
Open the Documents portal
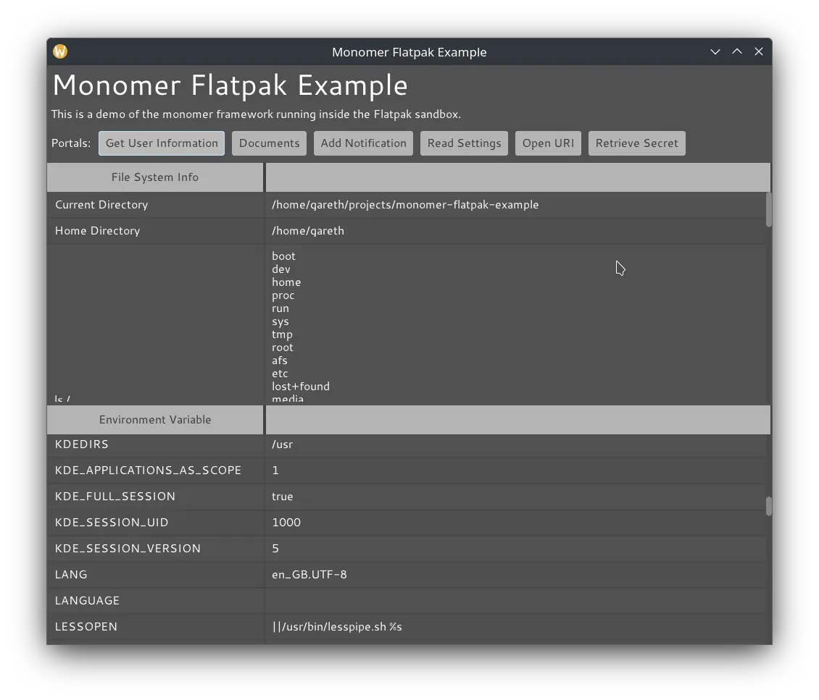[269, 143]
